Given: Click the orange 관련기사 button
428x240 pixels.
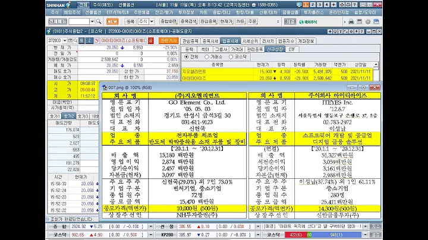Looking at the screenshot, I should tap(168, 40).
